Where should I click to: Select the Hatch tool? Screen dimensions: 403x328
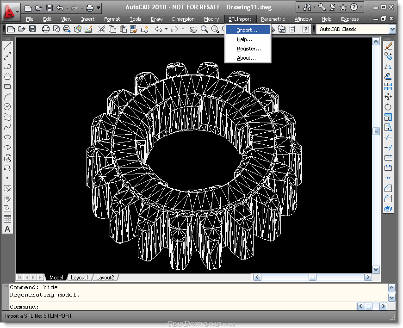coord(7,188)
